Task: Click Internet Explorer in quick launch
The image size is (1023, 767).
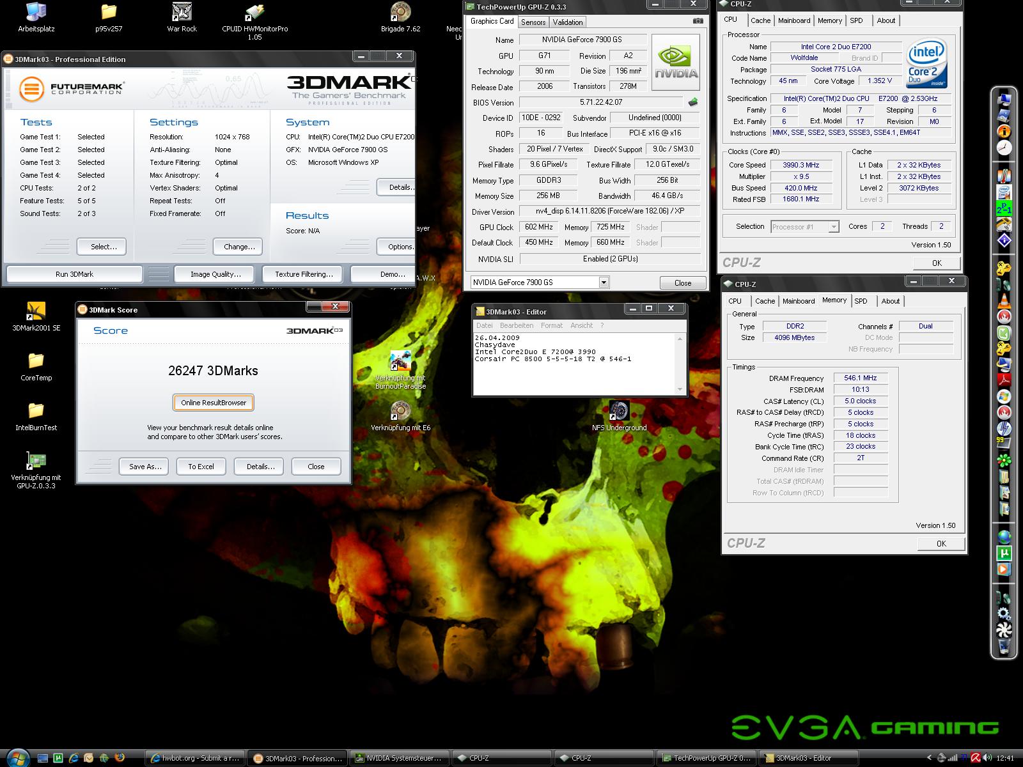Action: coord(73,758)
